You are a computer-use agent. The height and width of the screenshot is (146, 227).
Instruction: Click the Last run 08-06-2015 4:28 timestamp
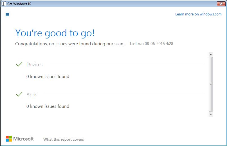[151, 44]
